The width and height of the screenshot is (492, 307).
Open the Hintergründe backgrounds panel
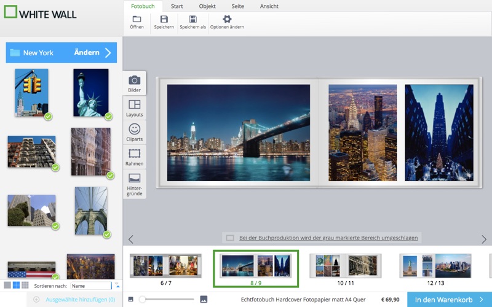[x=134, y=184]
